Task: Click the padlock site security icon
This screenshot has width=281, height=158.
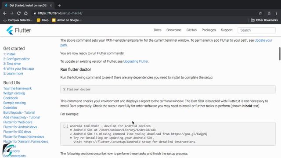Action: click(35, 13)
